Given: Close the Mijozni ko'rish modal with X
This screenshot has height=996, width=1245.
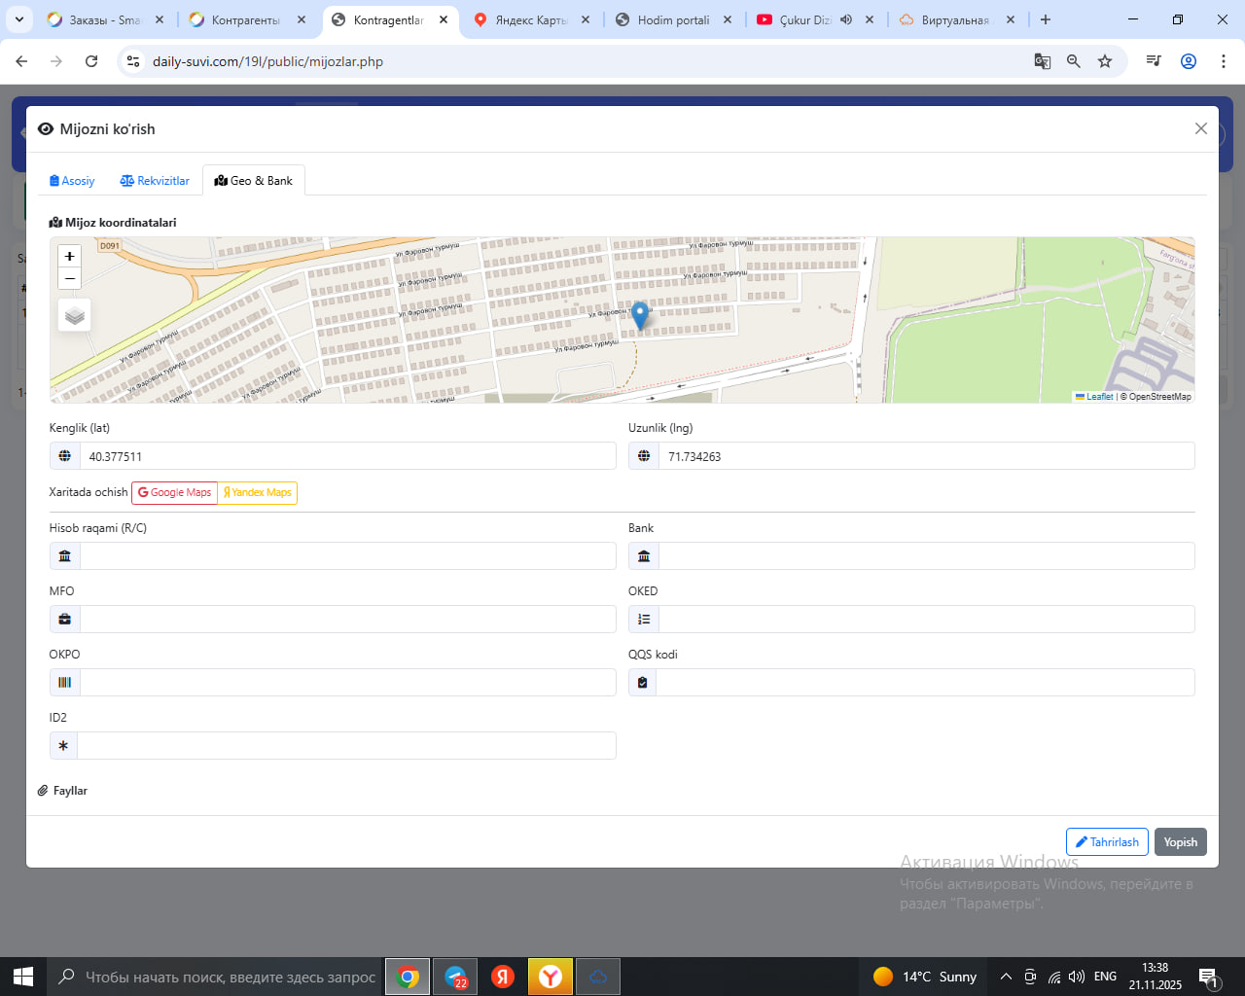Looking at the screenshot, I should 1201,129.
